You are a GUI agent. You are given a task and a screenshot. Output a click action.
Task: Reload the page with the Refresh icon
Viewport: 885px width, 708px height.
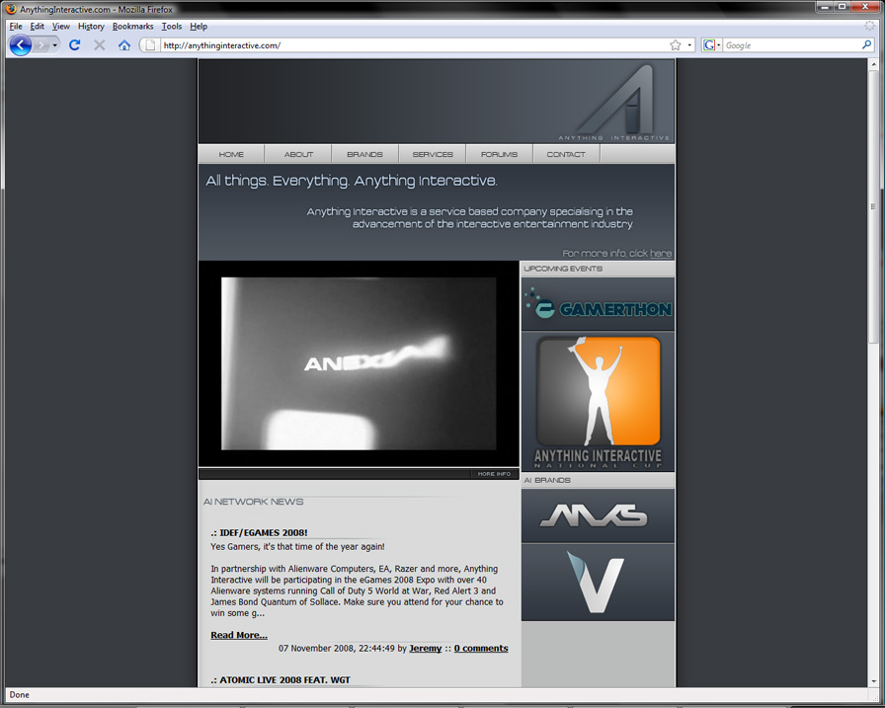pos(74,45)
